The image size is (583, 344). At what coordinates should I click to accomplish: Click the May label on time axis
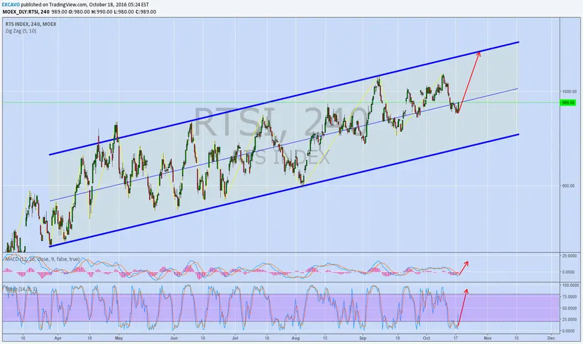pos(119,338)
